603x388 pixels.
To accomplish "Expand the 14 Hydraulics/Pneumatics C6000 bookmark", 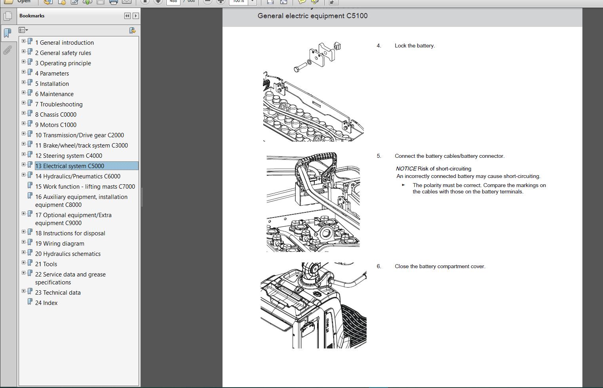I will pyautogui.click(x=23, y=175).
